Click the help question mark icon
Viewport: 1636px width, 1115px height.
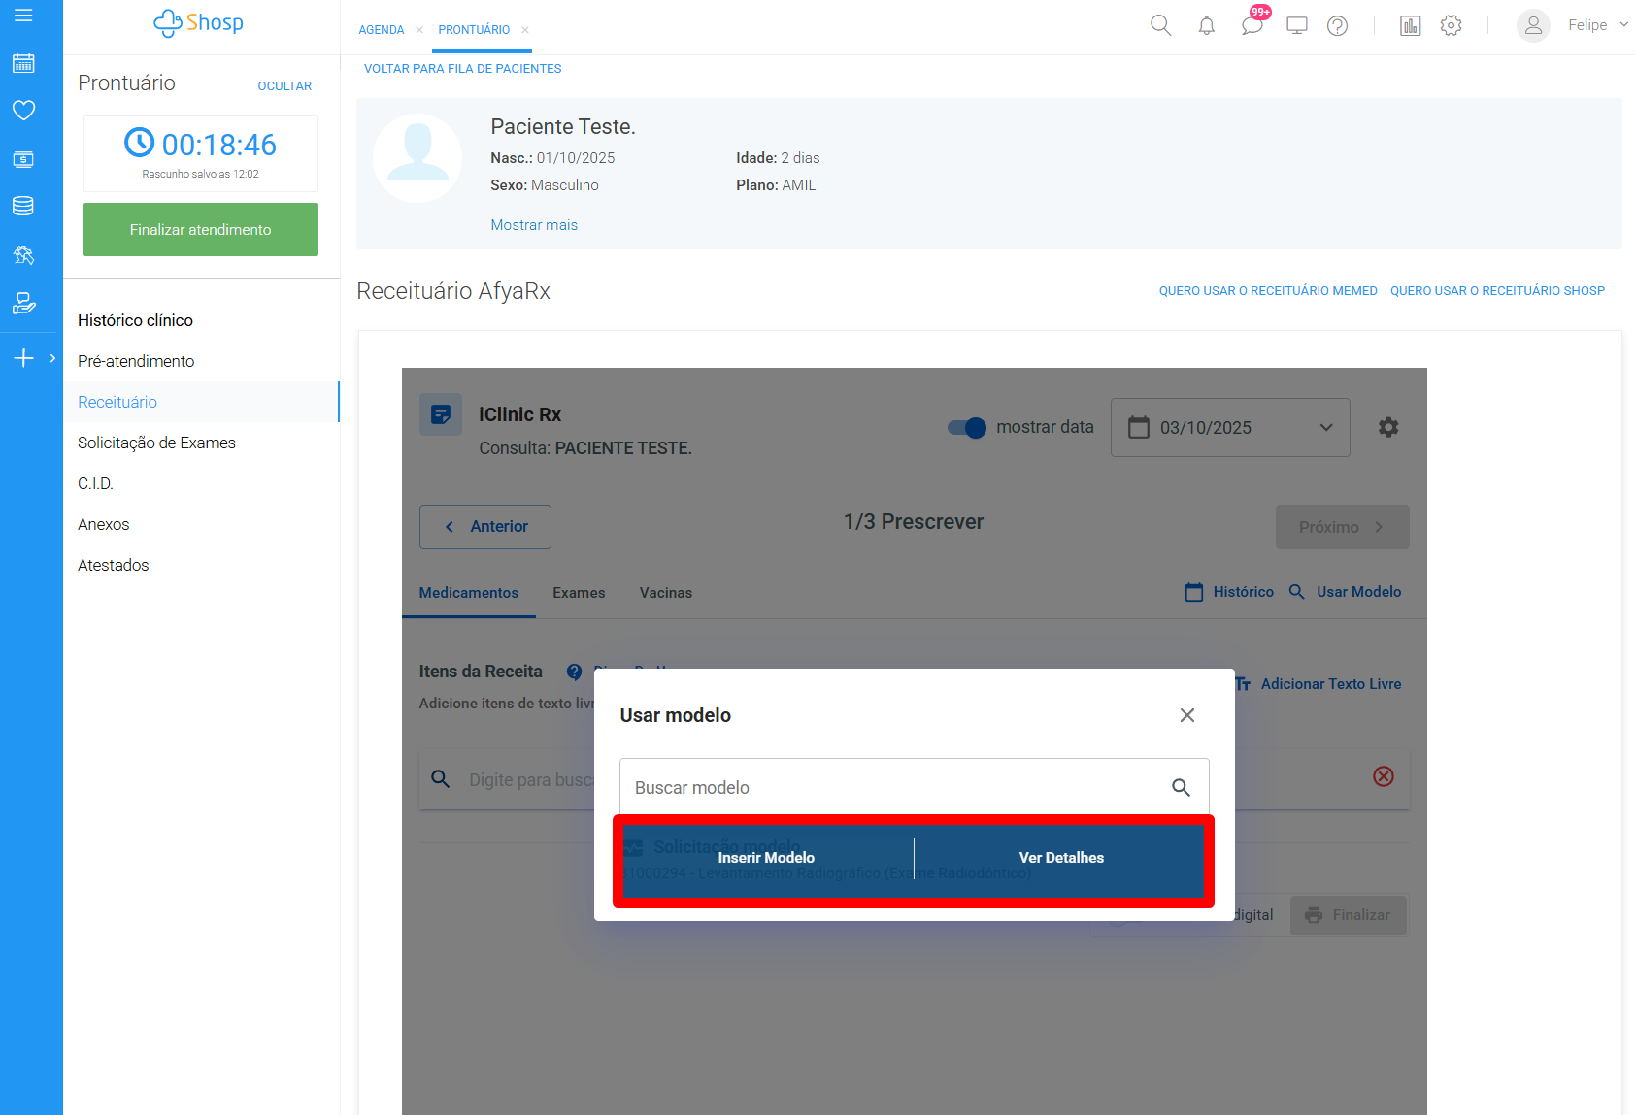tap(1337, 26)
